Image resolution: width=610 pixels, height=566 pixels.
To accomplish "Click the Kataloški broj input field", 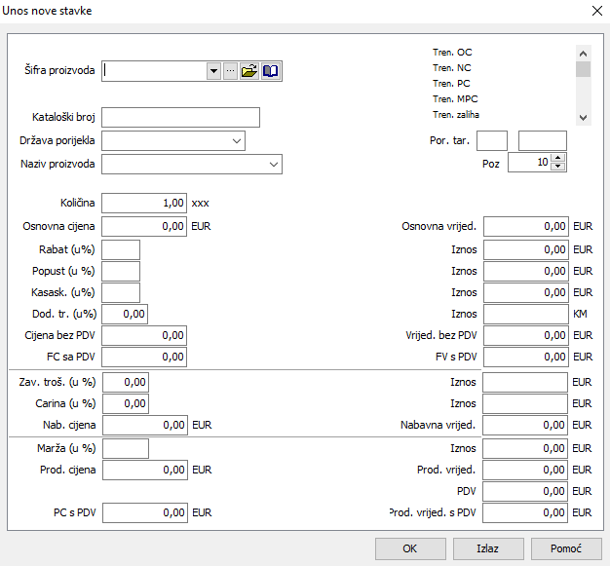I will (180, 118).
